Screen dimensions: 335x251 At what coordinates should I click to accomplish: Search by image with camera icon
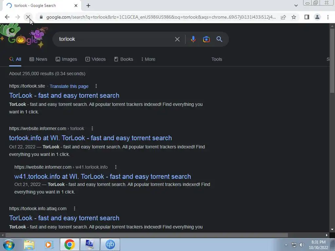coord(206,39)
